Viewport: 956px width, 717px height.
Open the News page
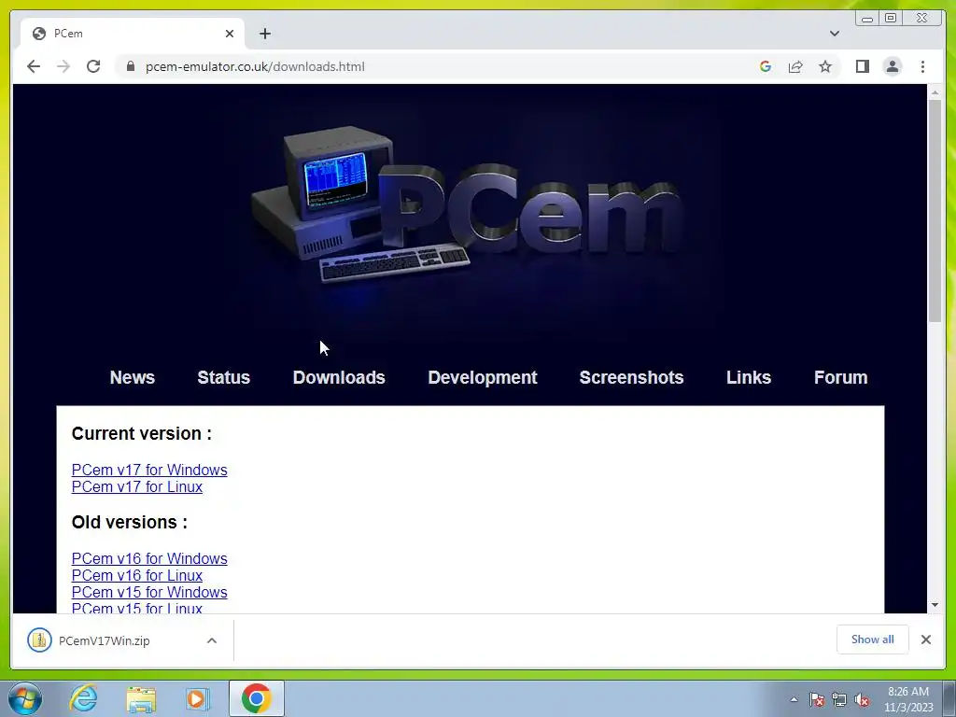point(133,377)
